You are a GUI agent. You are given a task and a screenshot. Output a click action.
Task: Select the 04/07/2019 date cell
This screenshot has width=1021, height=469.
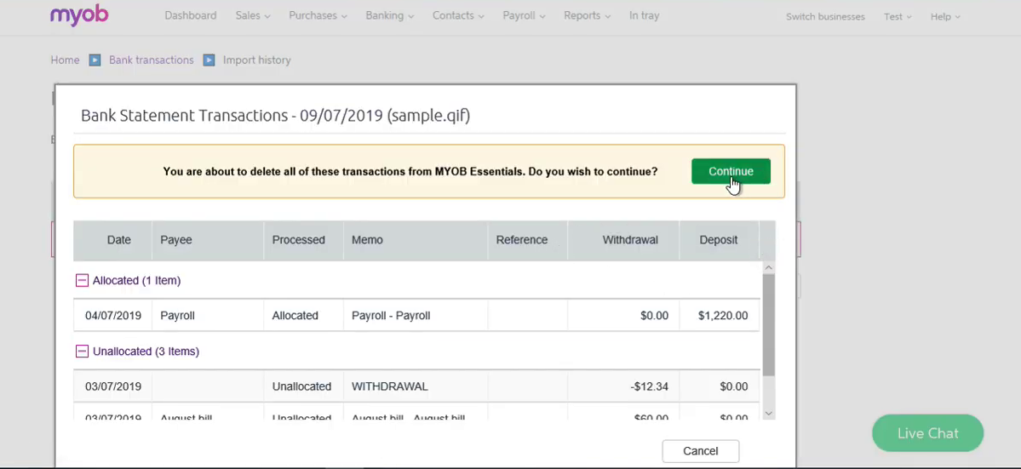tap(112, 316)
